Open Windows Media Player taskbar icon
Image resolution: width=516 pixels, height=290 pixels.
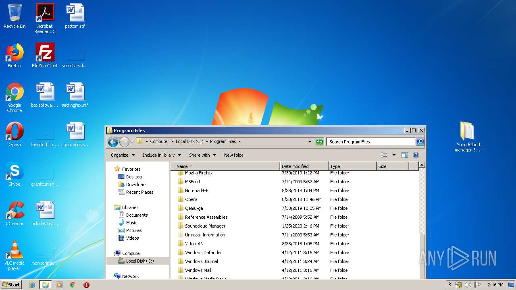click(59, 285)
